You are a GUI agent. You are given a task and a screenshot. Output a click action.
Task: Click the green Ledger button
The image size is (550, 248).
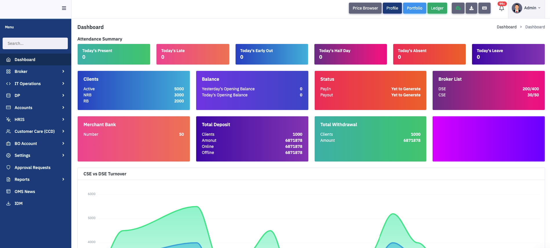pos(437,8)
